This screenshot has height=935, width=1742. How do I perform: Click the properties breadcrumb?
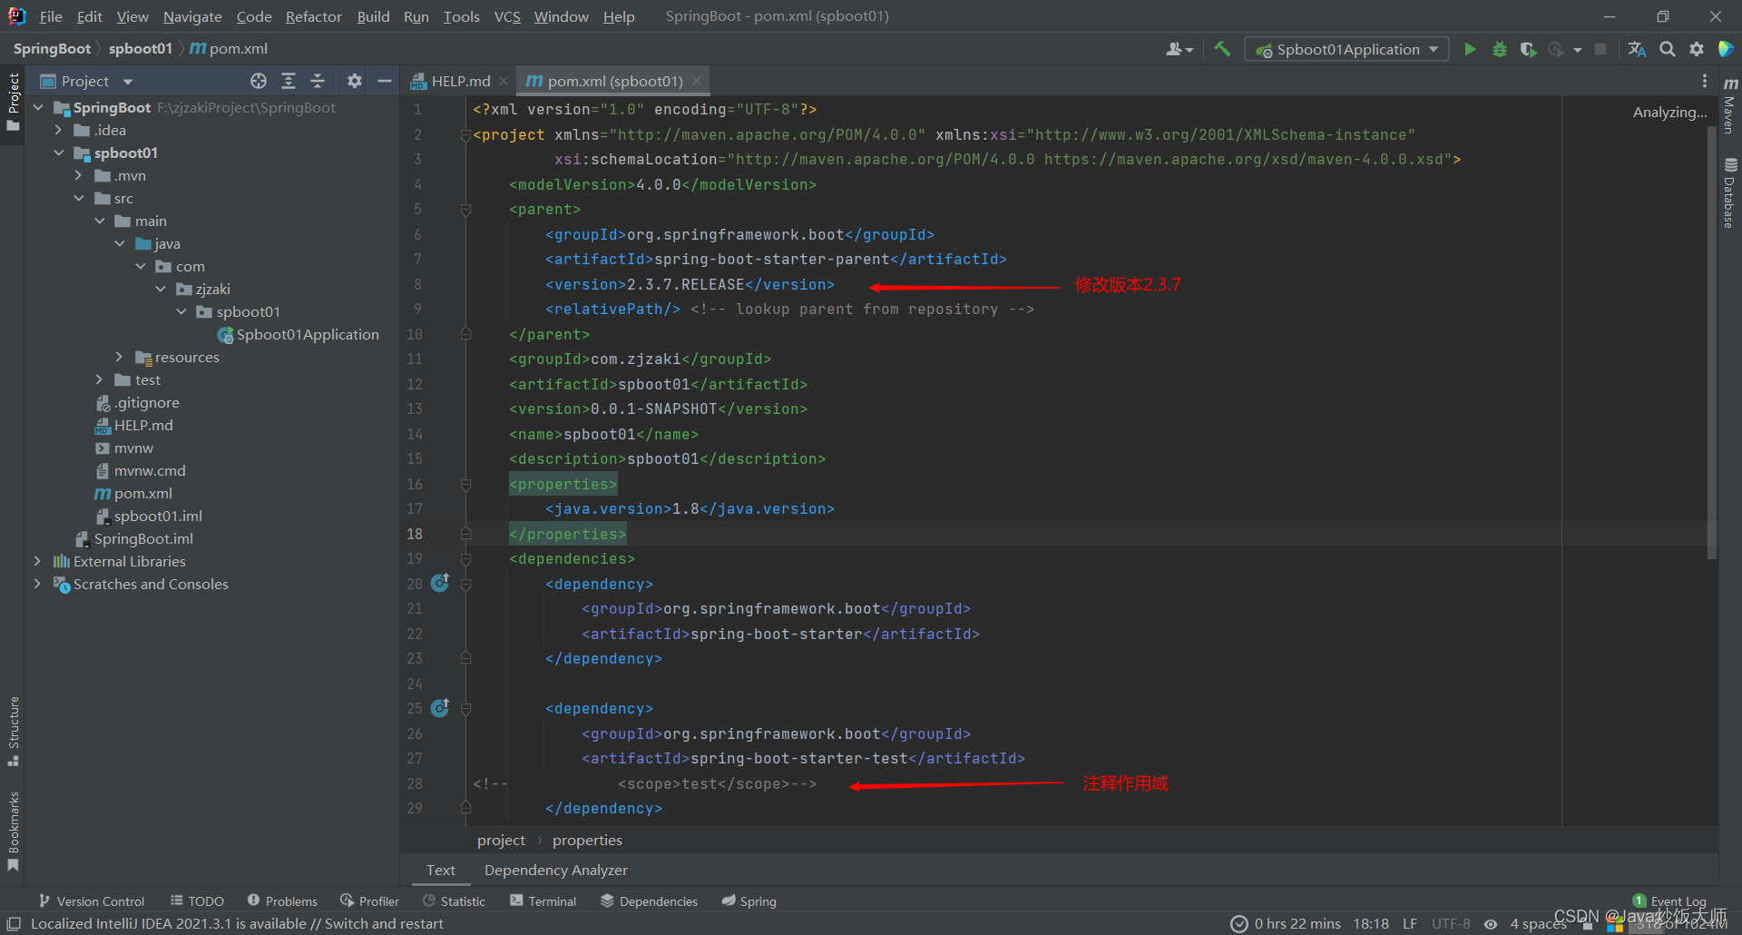point(587,840)
